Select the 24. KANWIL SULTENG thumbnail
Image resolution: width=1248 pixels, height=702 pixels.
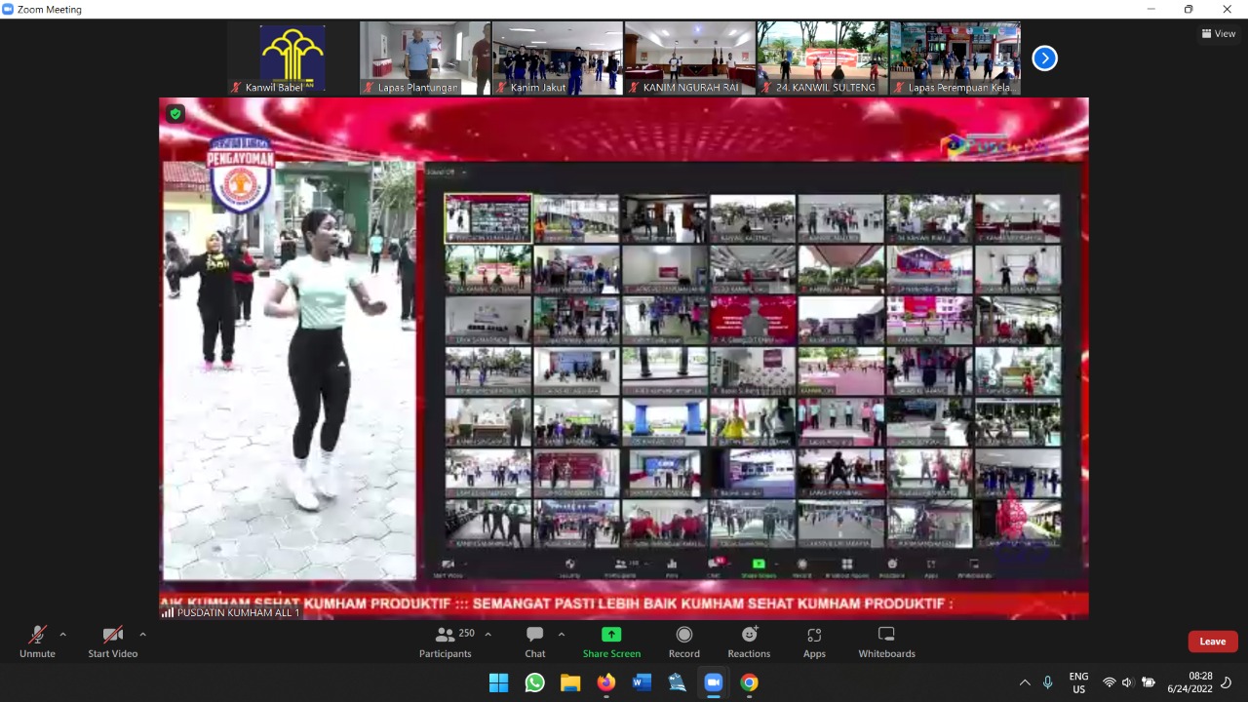(823, 58)
